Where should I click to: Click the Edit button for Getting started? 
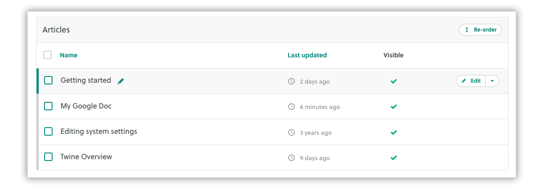(471, 81)
